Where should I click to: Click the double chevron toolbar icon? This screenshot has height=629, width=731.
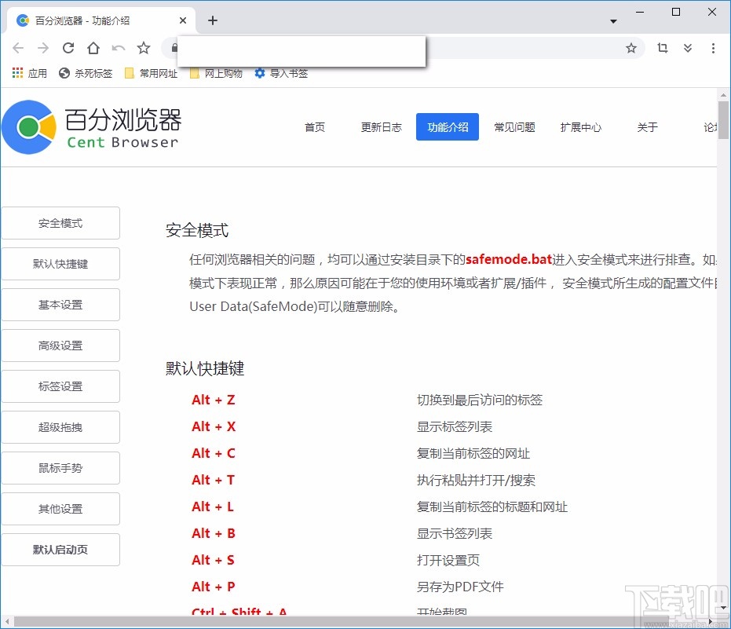[x=688, y=48]
